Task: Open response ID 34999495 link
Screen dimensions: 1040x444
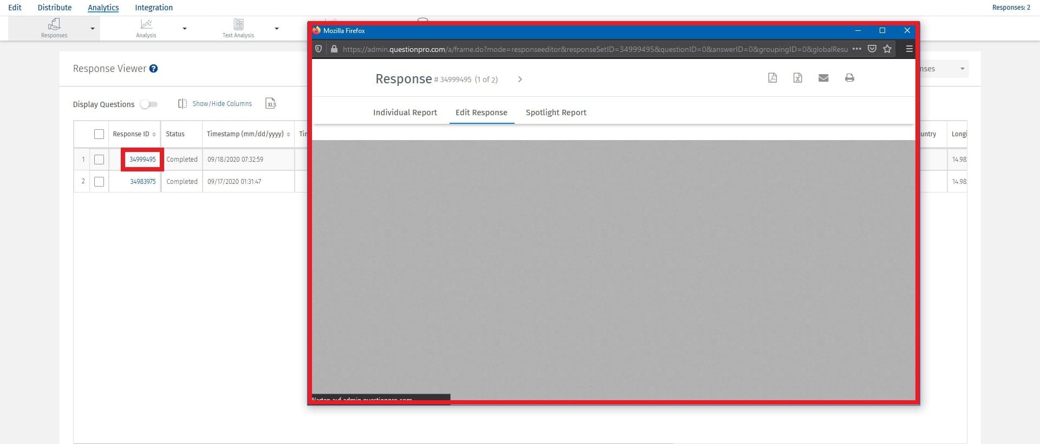Action: click(x=142, y=160)
